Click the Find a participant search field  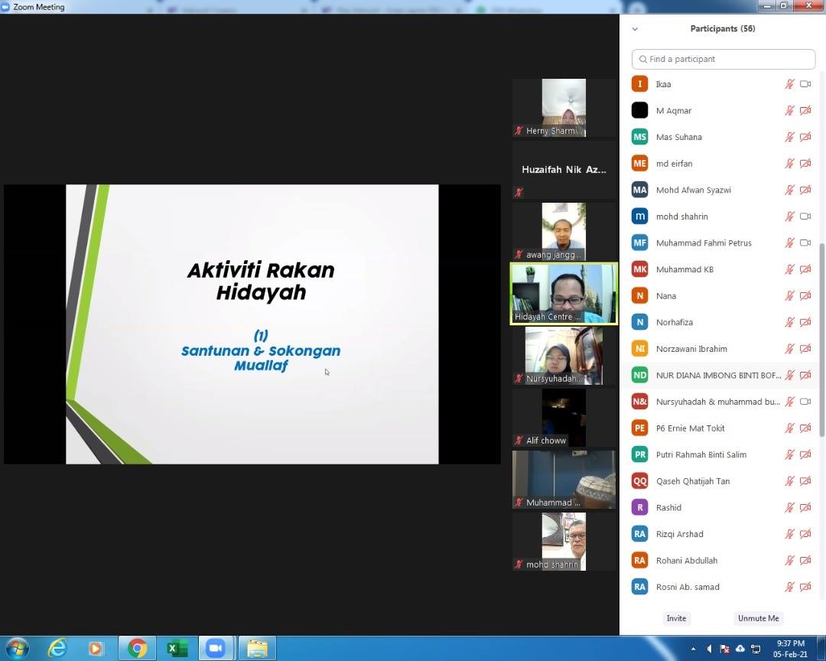click(x=724, y=59)
